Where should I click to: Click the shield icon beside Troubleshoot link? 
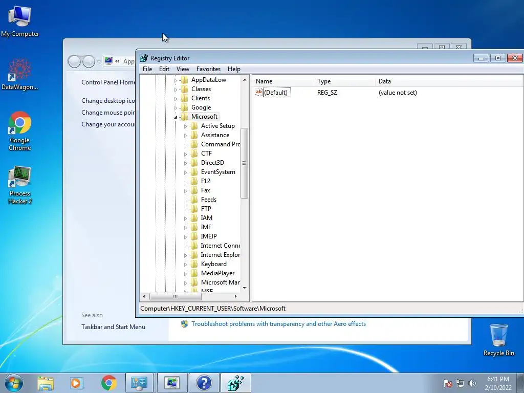(184, 324)
